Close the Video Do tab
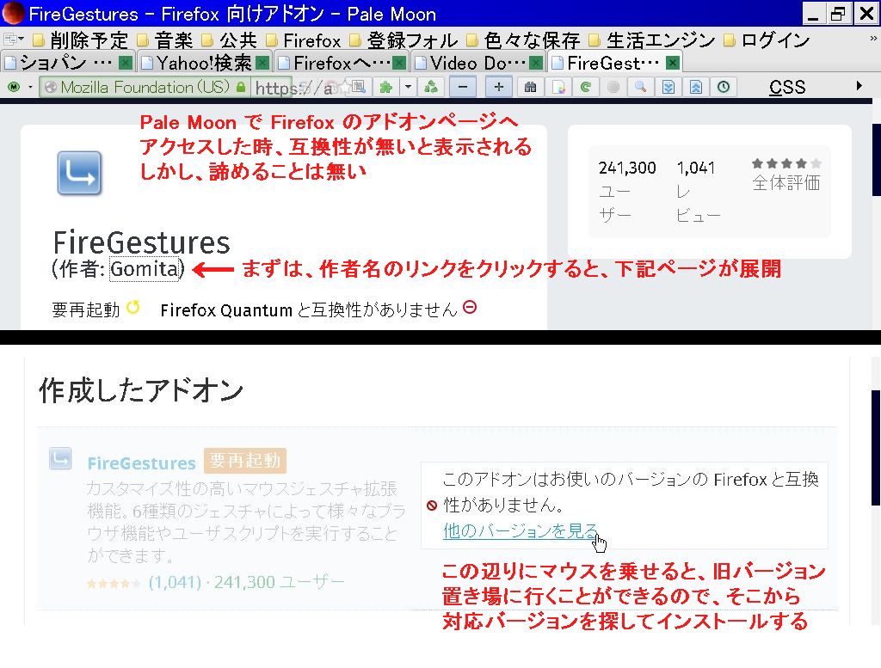This screenshot has height=668, width=881. click(536, 63)
